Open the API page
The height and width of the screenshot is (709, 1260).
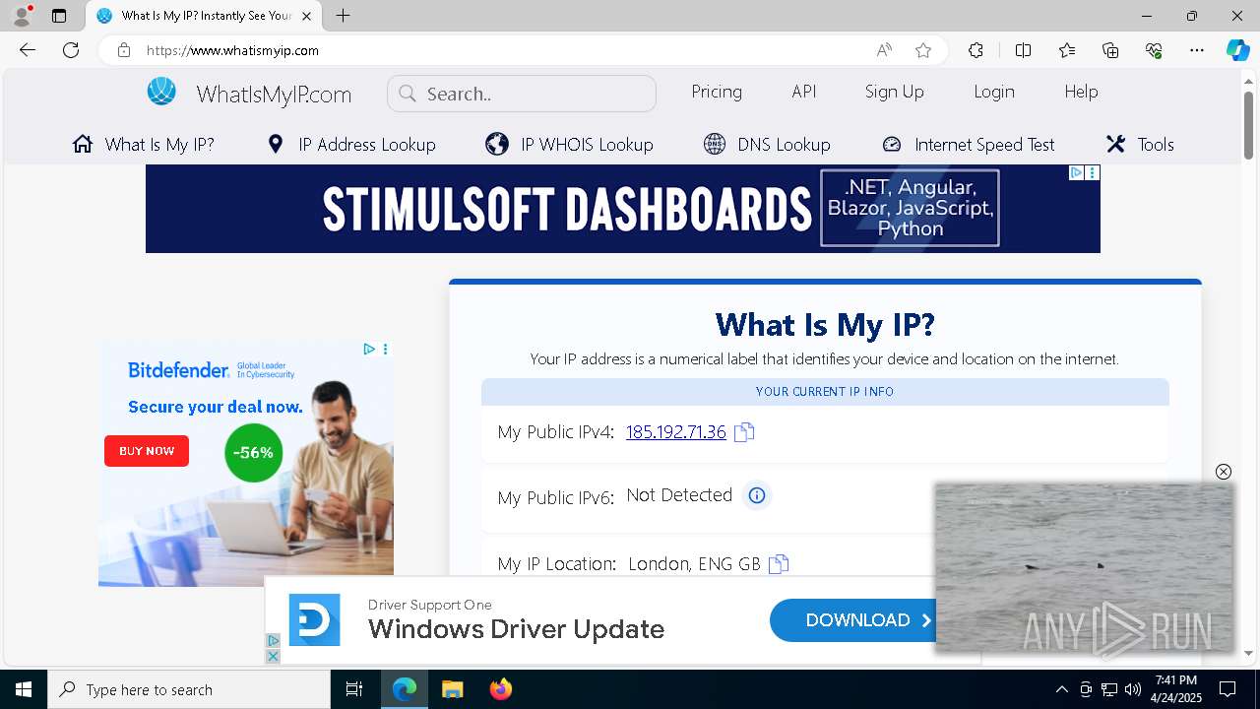click(804, 92)
